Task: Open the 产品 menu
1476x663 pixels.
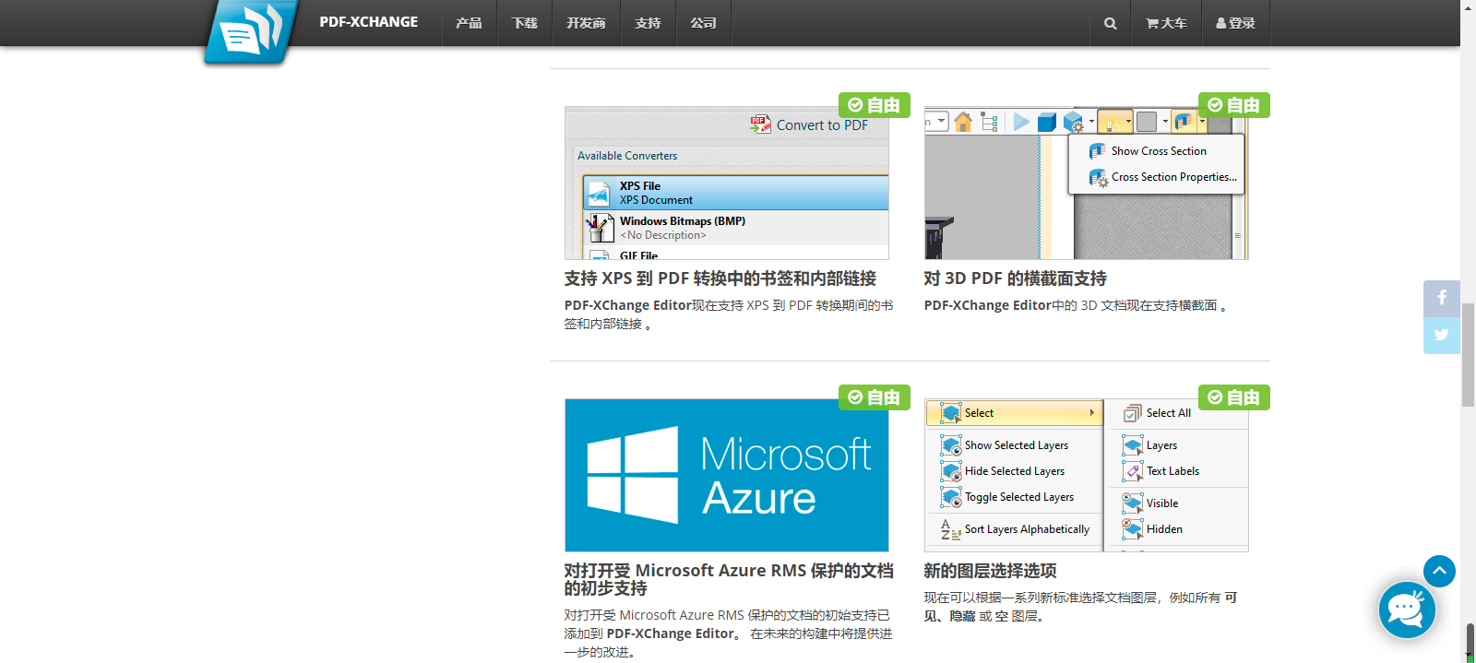Action: [x=469, y=23]
